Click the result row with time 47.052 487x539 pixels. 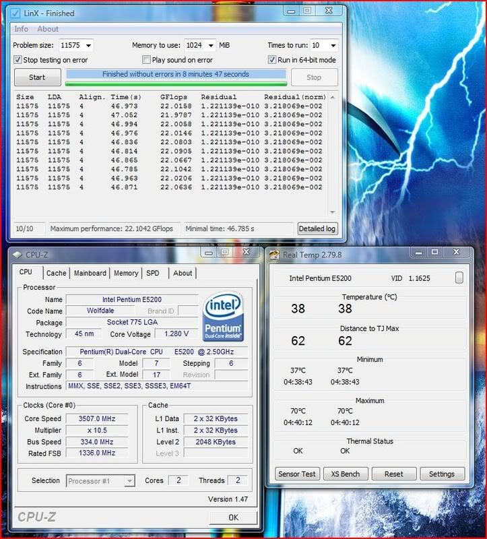click(x=170, y=115)
